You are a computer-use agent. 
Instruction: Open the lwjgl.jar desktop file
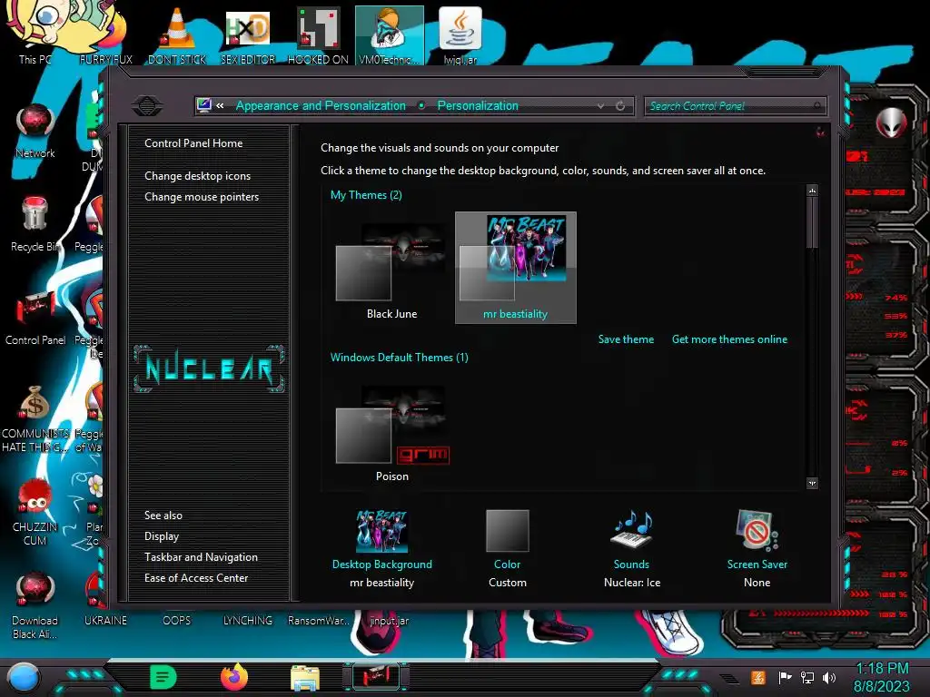(460, 35)
